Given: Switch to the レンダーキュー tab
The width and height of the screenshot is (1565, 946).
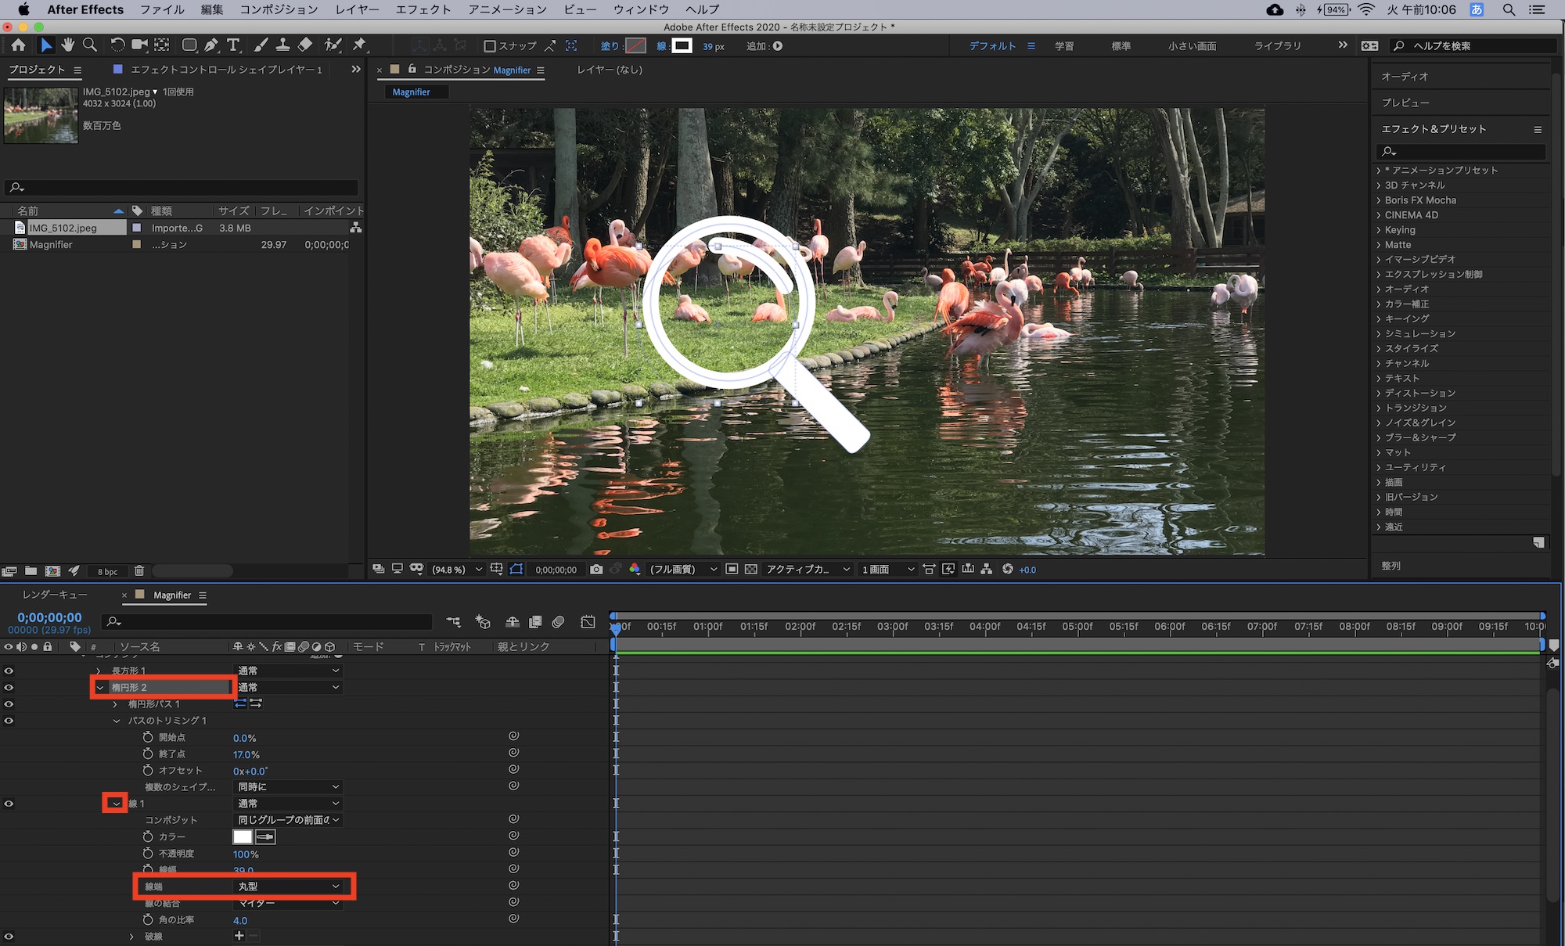Looking at the screenshot, I should click(x=55, y=595).
